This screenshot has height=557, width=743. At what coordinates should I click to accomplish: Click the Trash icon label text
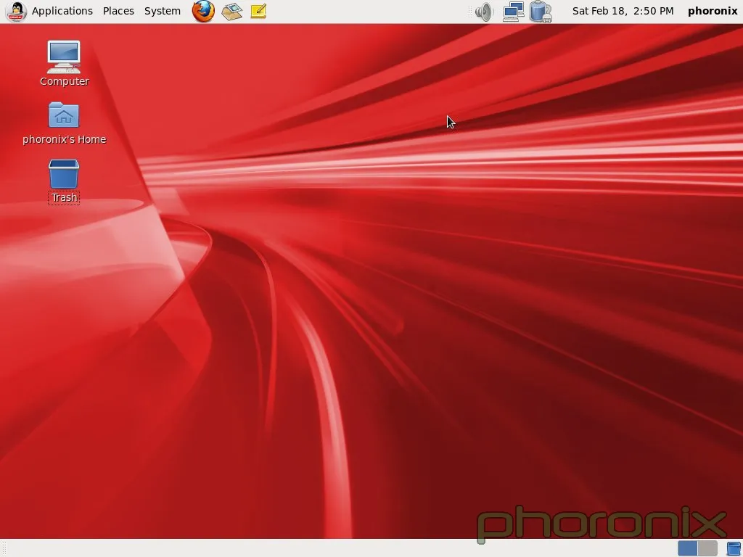tap(64, 197)
